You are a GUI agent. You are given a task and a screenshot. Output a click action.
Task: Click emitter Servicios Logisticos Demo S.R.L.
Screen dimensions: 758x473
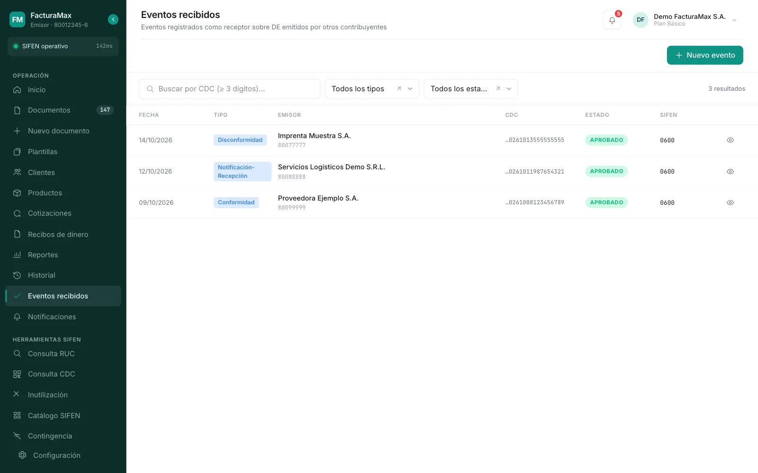332,167
